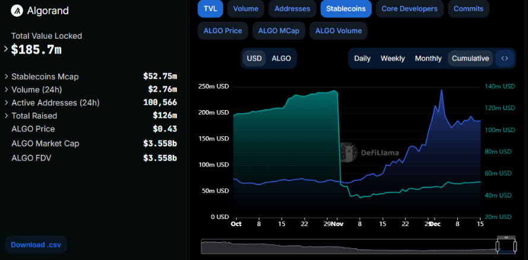Enable the Commits chart metric

pos(468,9)
